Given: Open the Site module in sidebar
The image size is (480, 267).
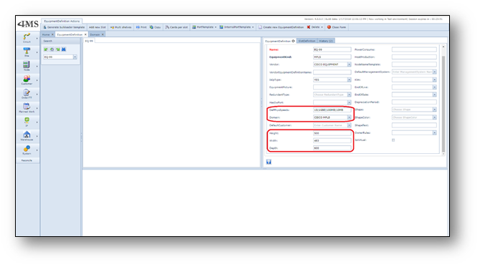Looking at the screenshot, I should 27,52.
